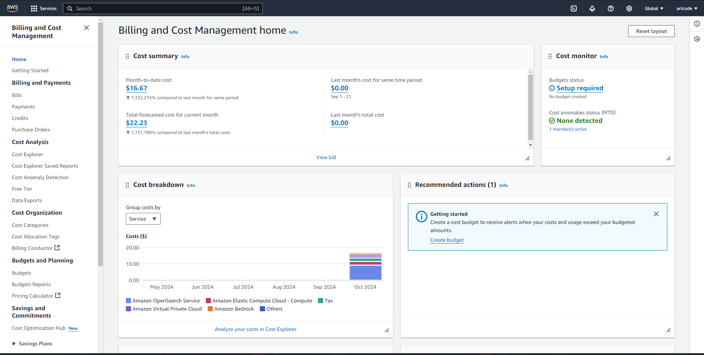Screen dimensions: 704x355
Task: Open Analyze your costs in Cost Explorer link
Action: tap(256, 329)
